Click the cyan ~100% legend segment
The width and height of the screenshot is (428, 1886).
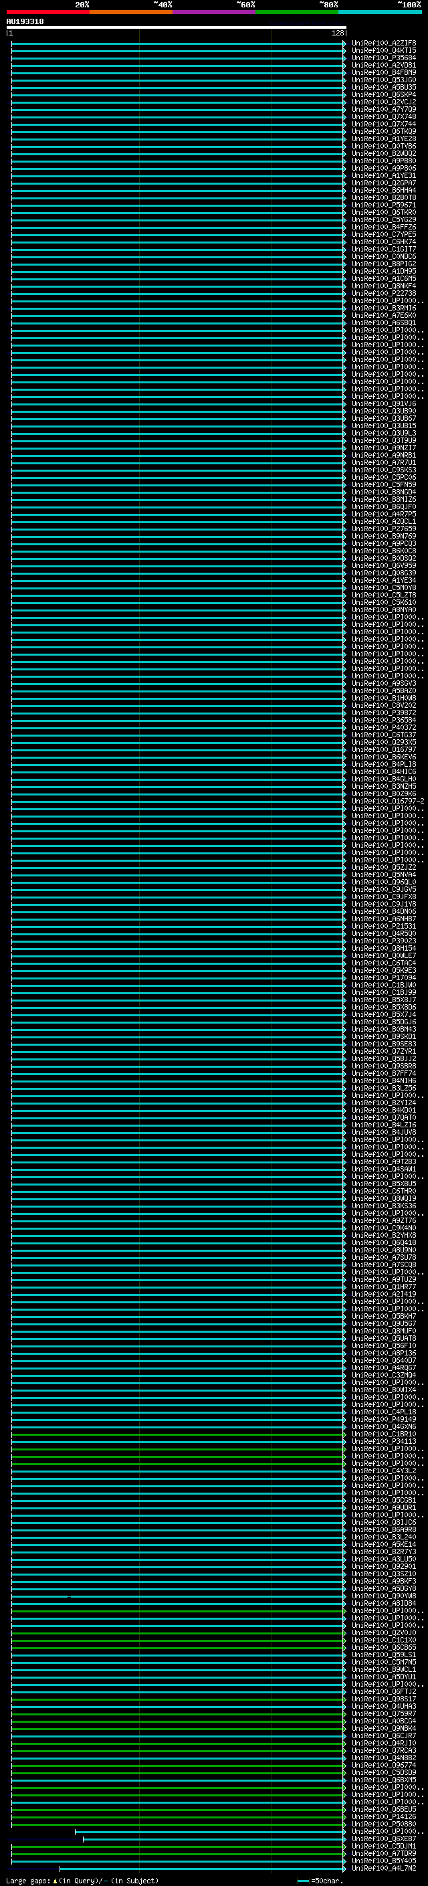(x=380, y=12)
